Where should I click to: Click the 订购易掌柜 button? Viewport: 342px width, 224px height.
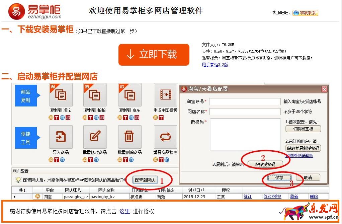click(303, 129)
